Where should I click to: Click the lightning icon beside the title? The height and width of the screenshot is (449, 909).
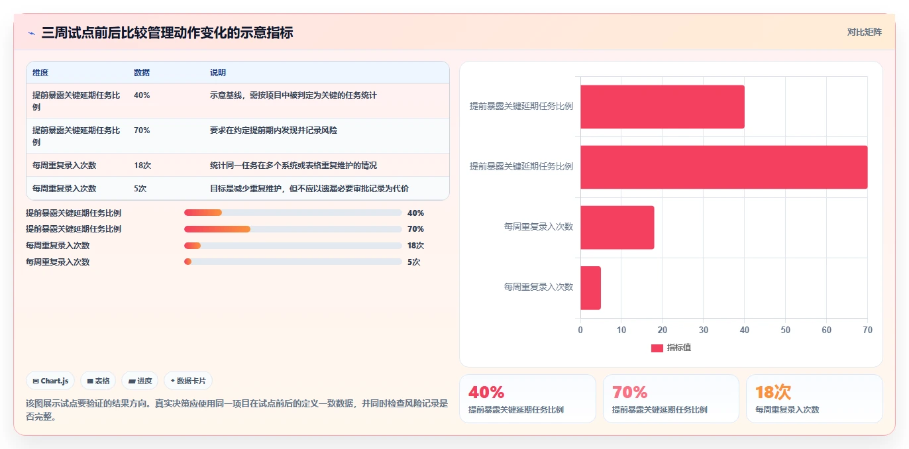click(31, 33)
